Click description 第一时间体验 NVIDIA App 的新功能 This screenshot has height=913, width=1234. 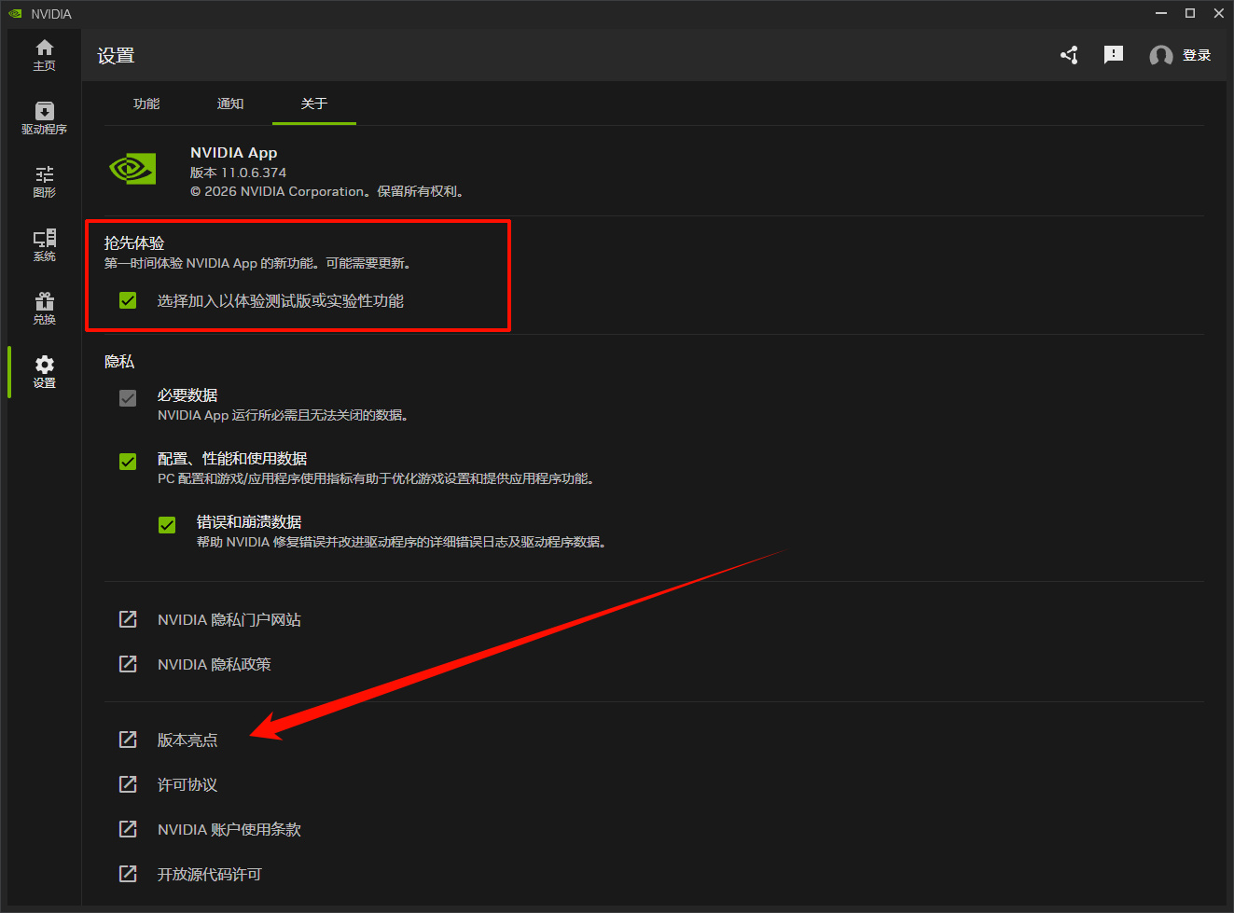(257, 264)
